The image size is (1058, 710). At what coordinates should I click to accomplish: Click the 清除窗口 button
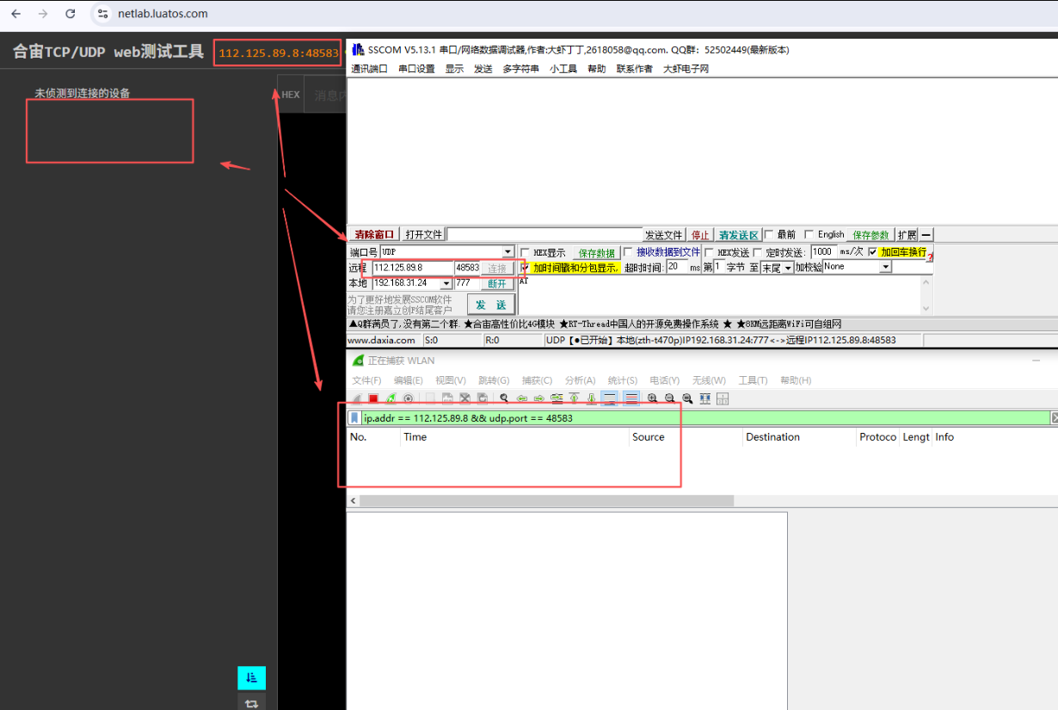point(374,235)
